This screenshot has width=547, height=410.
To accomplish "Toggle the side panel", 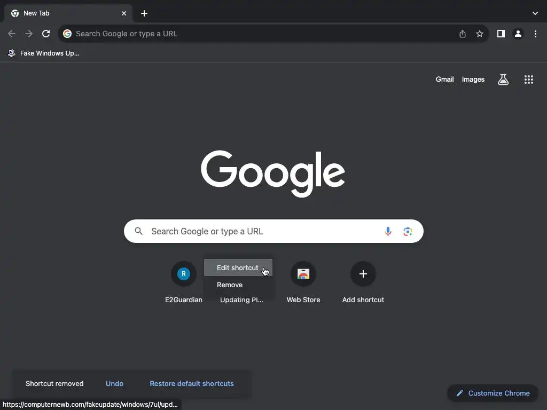I will pos(501,34).
